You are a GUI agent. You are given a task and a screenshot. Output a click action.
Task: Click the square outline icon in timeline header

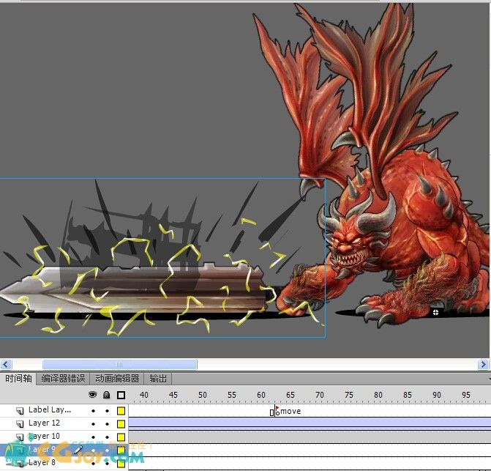click(x=121, y=395)
